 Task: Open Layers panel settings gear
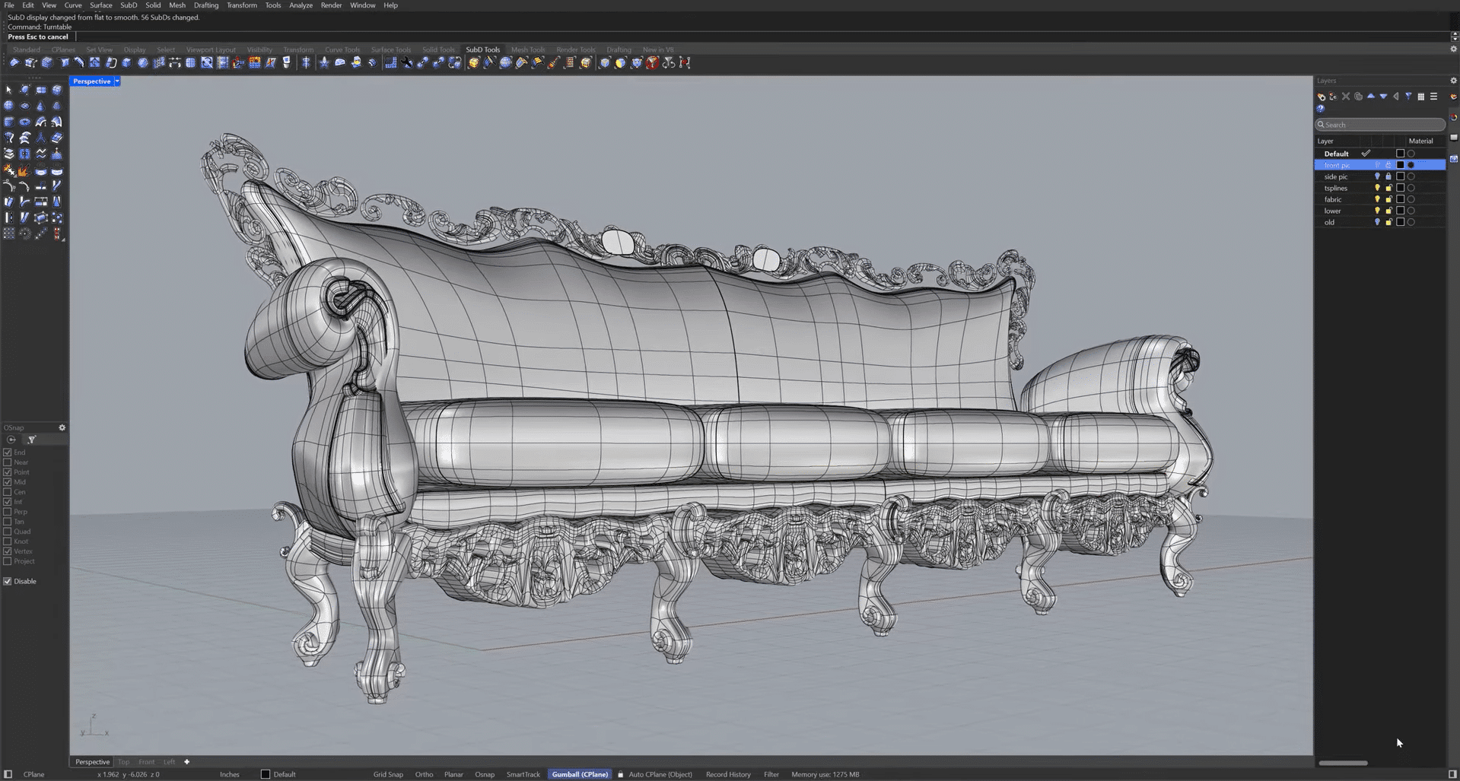pos(1453,81)
